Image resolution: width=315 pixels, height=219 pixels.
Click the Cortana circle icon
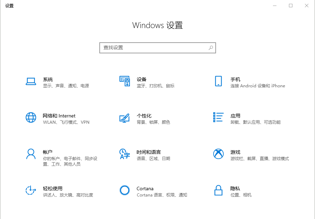coord(125,190)
